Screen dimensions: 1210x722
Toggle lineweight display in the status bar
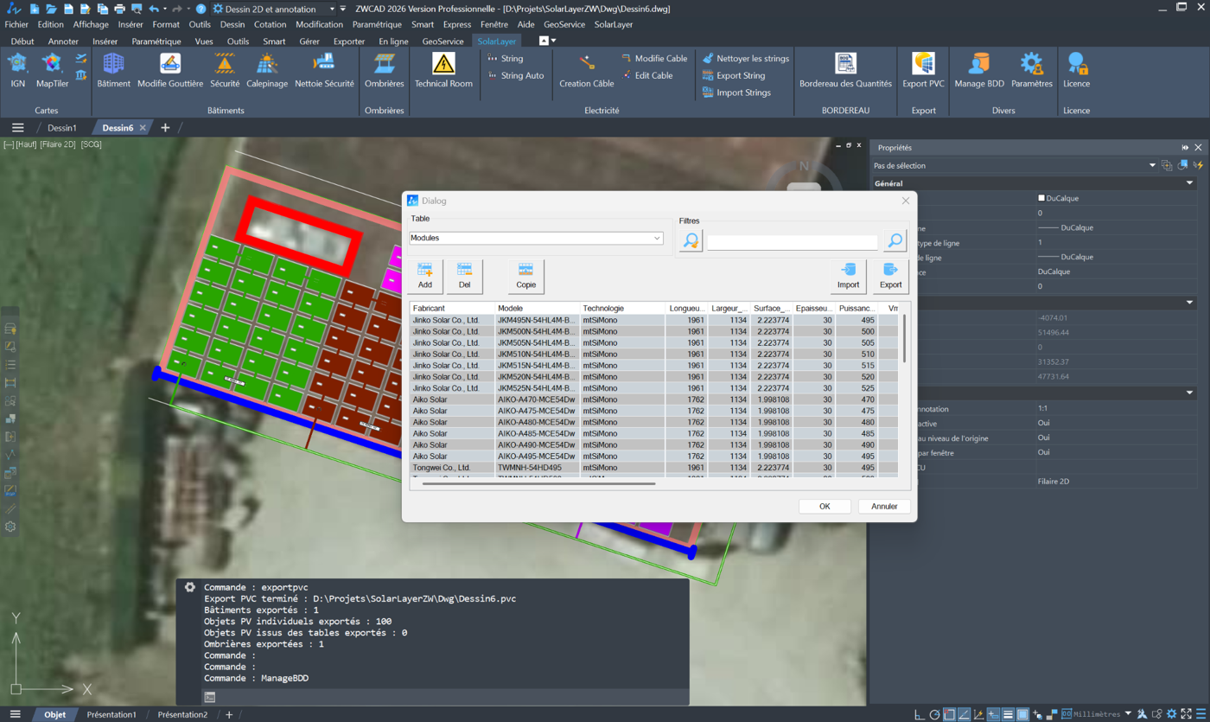(1008, 714)
